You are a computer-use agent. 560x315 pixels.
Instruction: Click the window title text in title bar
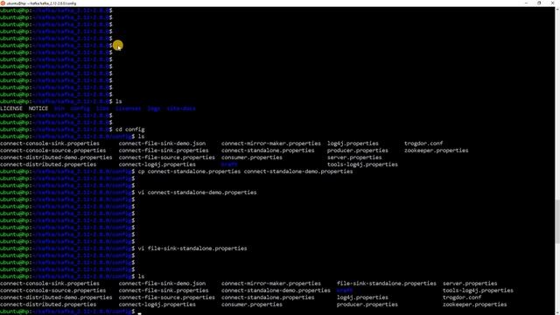41,3
